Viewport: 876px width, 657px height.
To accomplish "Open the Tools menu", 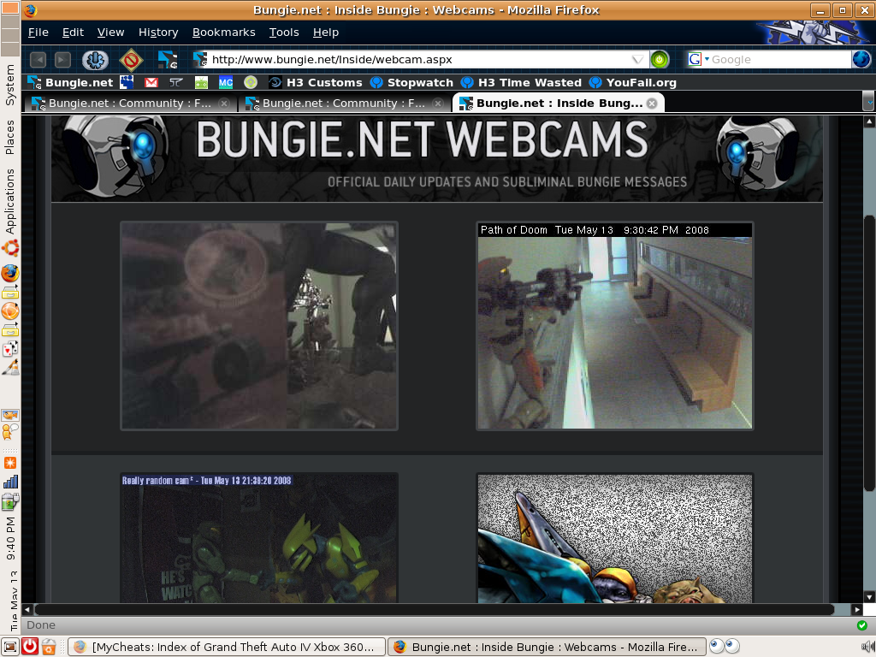I will click(x=284, y=33).
